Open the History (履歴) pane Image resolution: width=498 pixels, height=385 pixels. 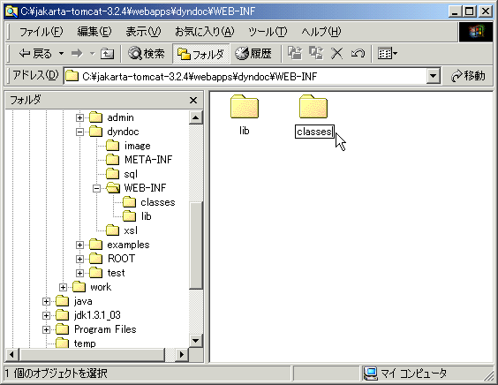253,54
